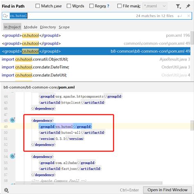Screen dimensions: 194x194
Task: Click gutter override icon on line 48
Action: [x=13, y=120]
